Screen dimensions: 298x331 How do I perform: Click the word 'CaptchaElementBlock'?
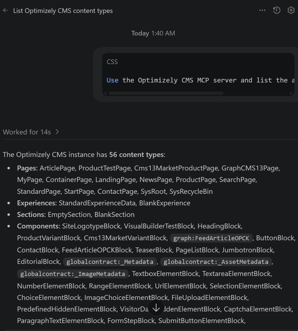click(x=258, y=309)
